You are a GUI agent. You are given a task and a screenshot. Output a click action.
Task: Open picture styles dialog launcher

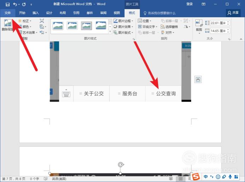pyautogui.click(x=134, y=39)
